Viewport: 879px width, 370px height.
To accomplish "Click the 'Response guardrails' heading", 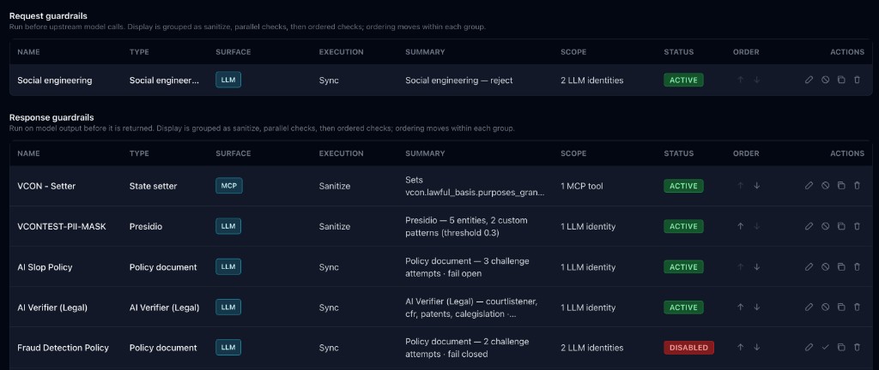I will pos(52,117).
